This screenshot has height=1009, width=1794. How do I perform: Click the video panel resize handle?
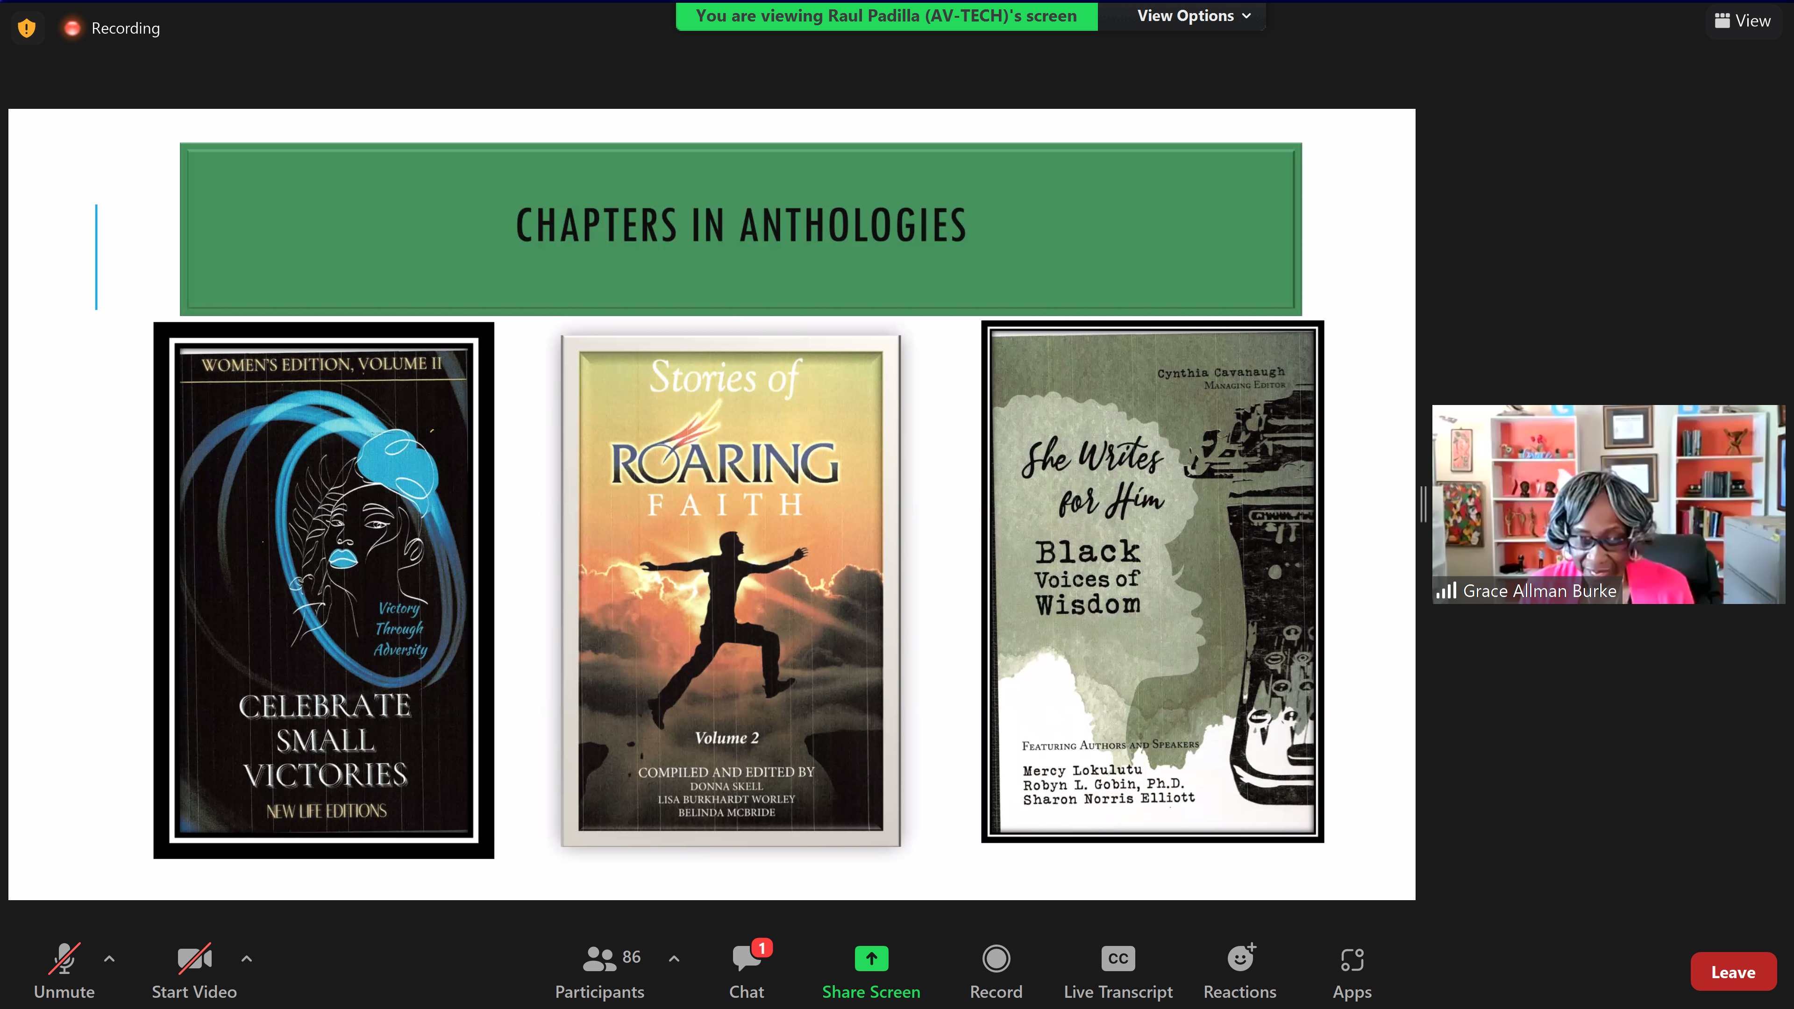1424,504
